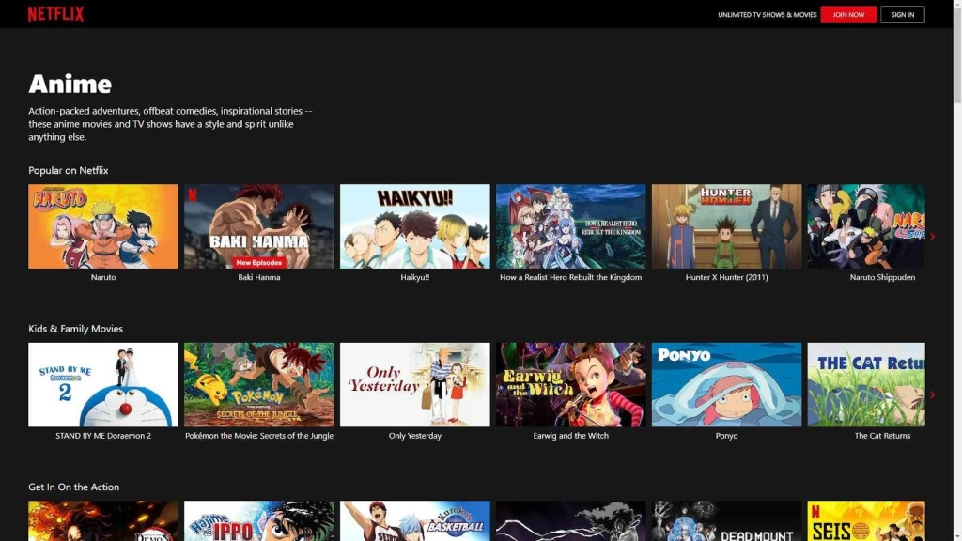Open the STAND BY ME Doraemon 2 thumbnail

(x=103, y=384)
